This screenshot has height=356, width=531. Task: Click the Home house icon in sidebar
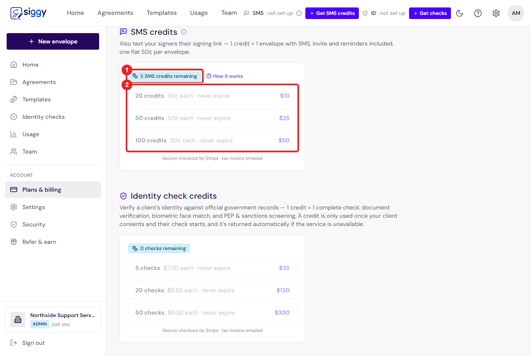(14, 65)
